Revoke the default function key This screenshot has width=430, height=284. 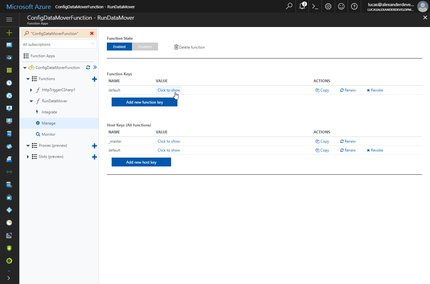coord(375,90)
